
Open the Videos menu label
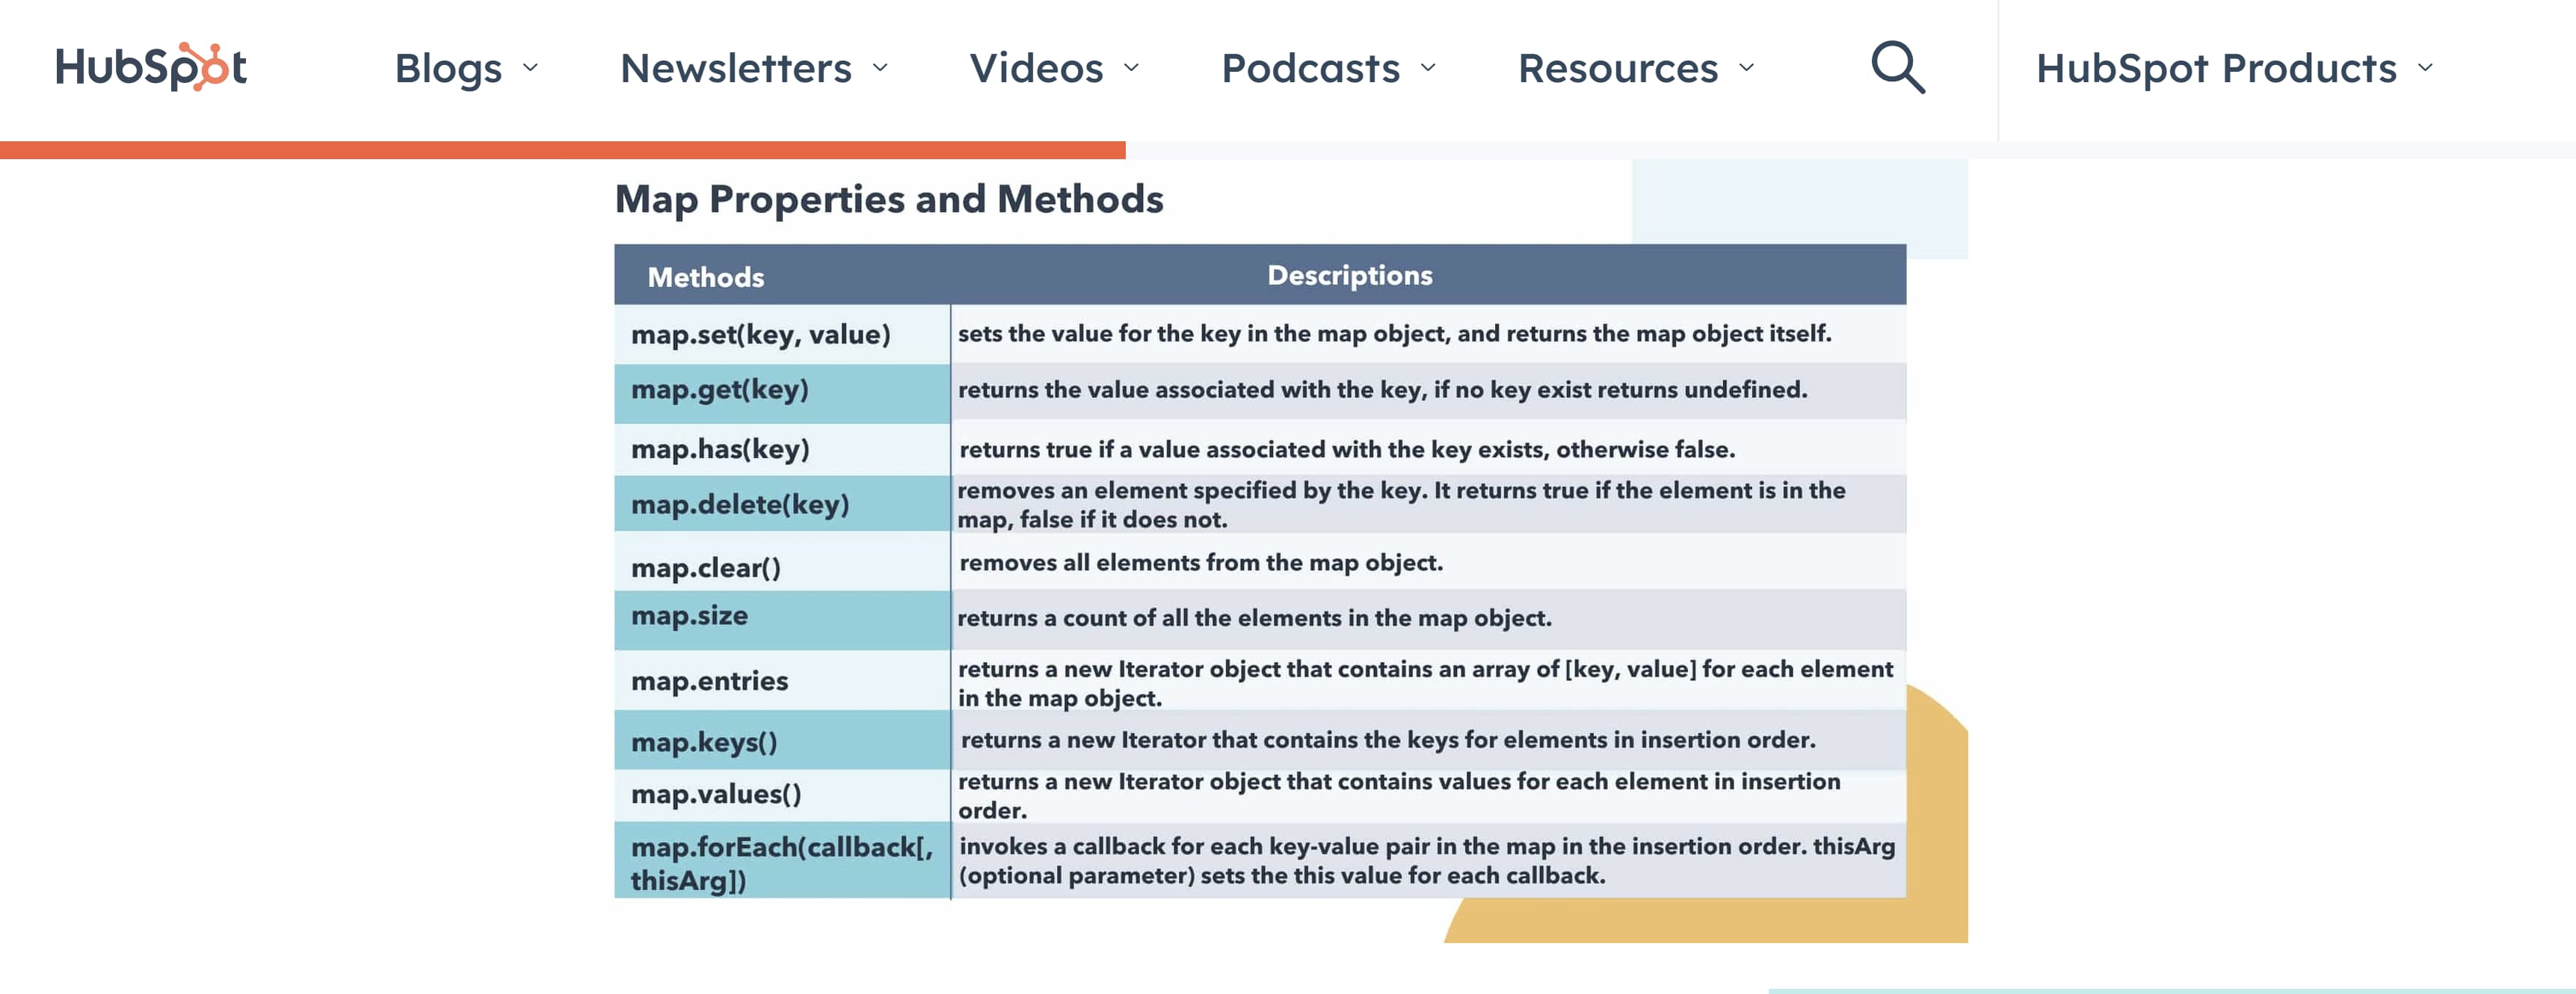(1036, 68)
